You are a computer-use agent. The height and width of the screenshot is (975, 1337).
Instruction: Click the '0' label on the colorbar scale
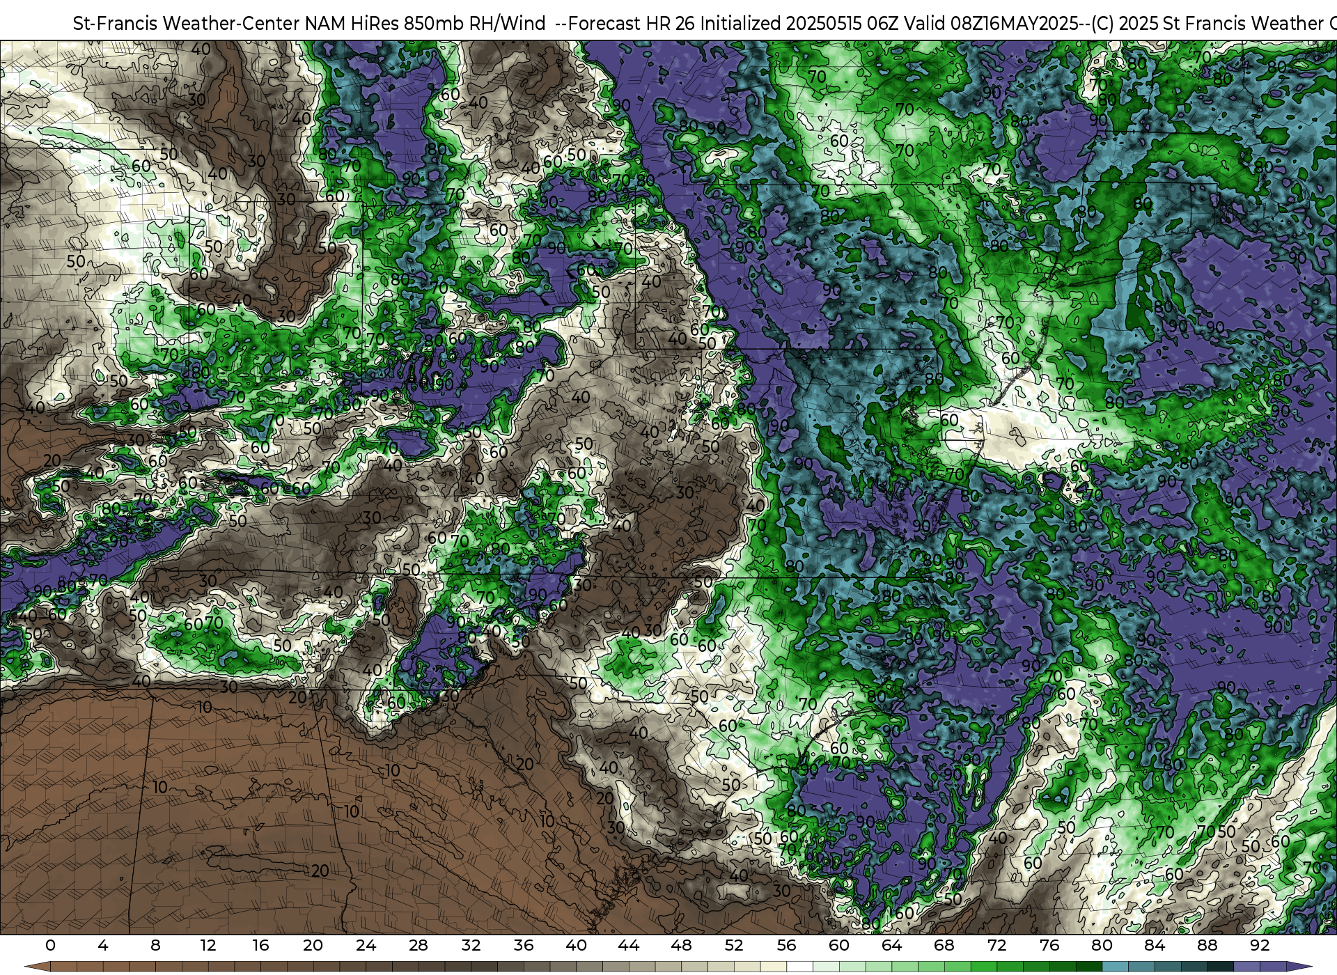(x=50, y=945)
